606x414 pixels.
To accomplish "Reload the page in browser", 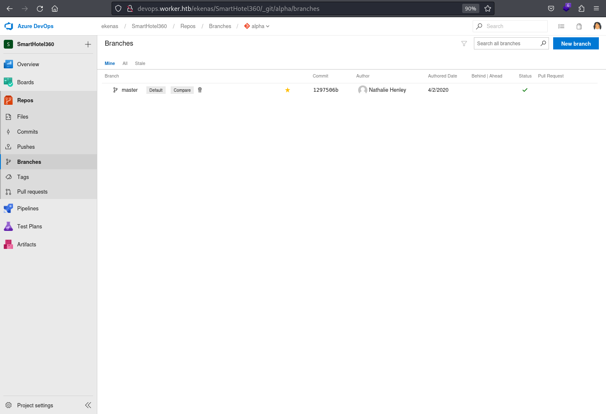I will (40, 8).
